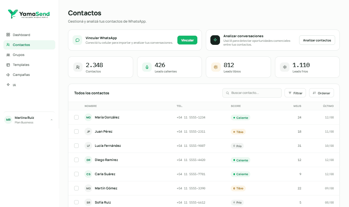Click the Templates layout icon
This screenshot has height=207, width=349.
tap(8, 65)
